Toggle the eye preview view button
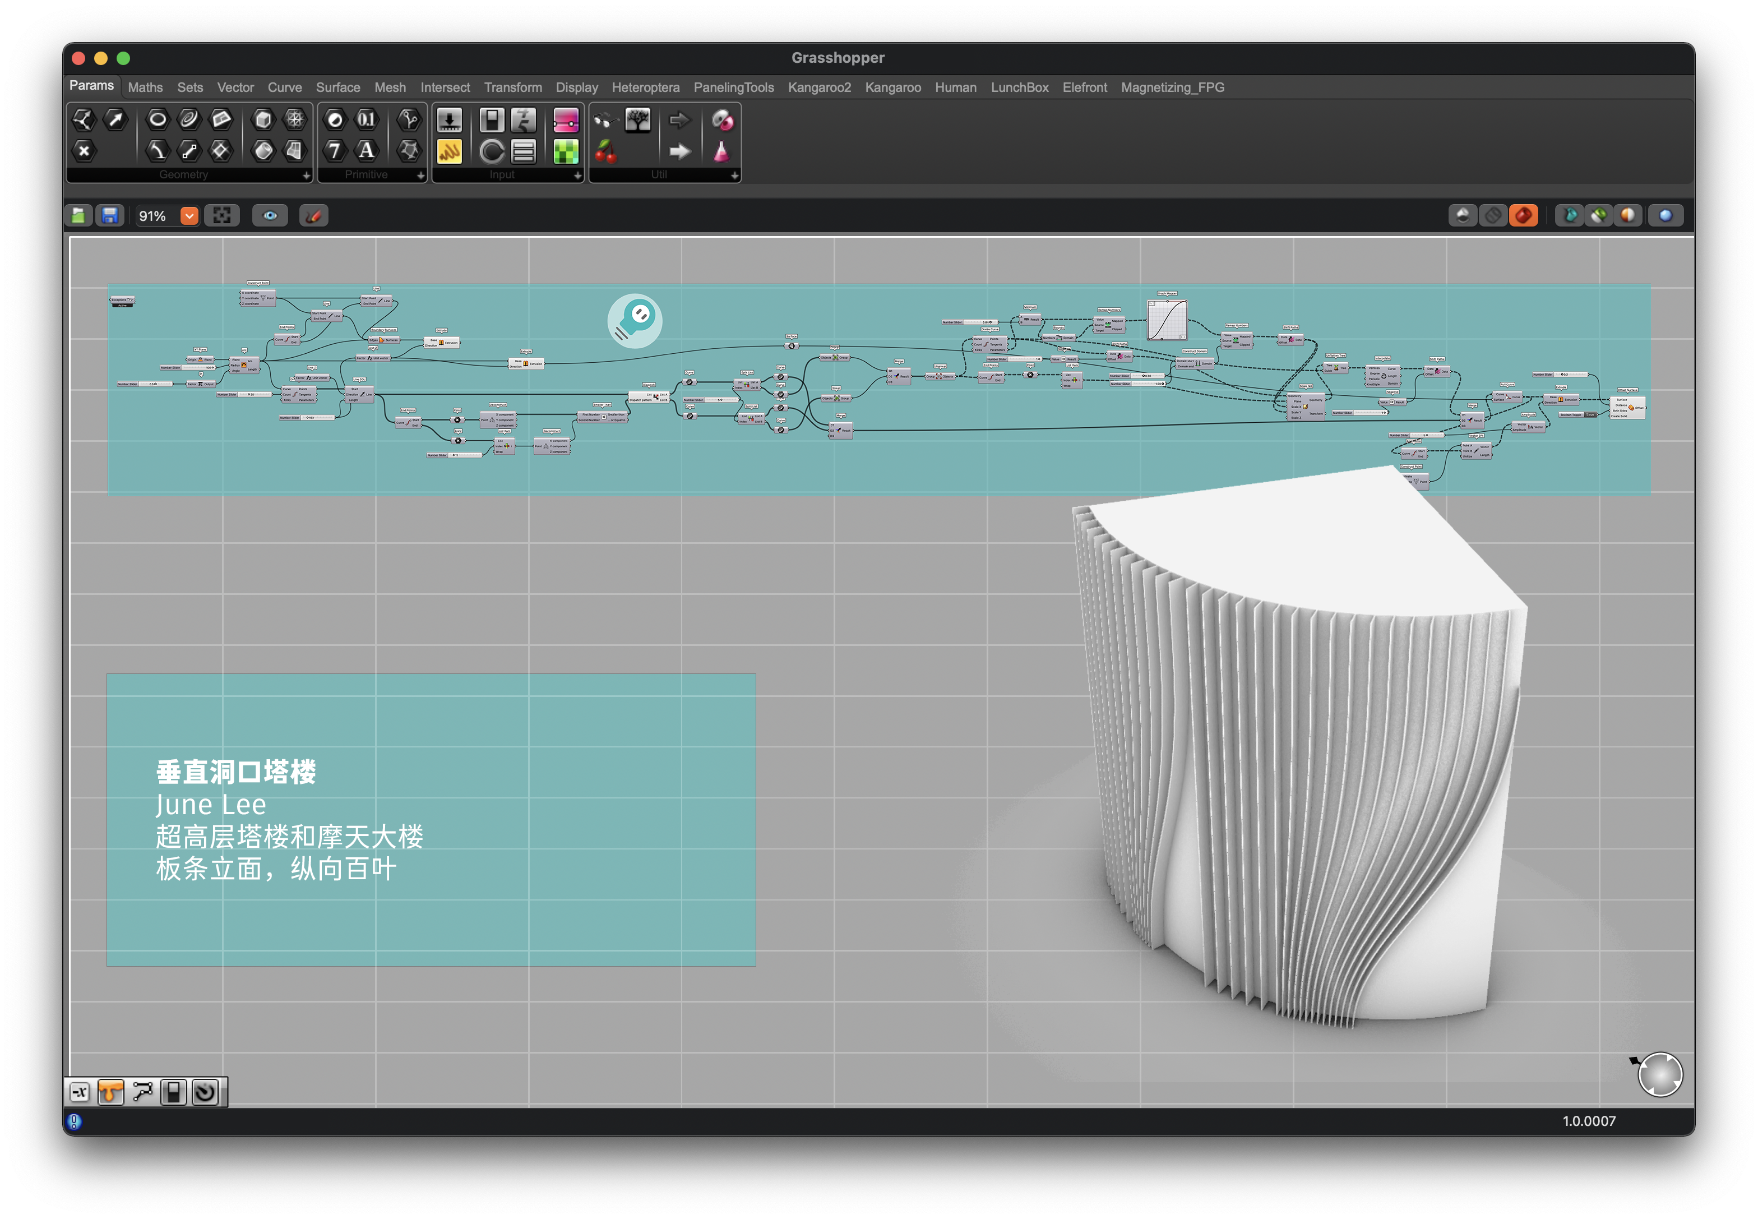Screen dimensions: 1758x1219 click(270, 216)
